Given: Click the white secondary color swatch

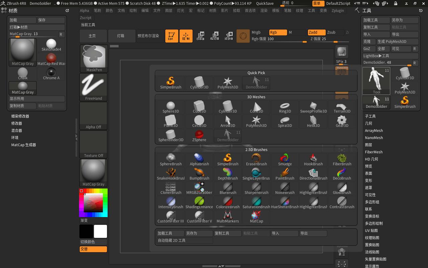Looking at the screenshot, I should [x=100, y=231].
